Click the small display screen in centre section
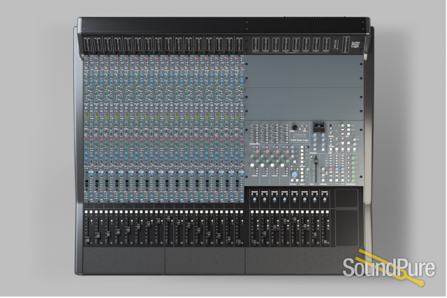This screenshot has width=447, height=298. pyautogui.click(x=319, y=126)
